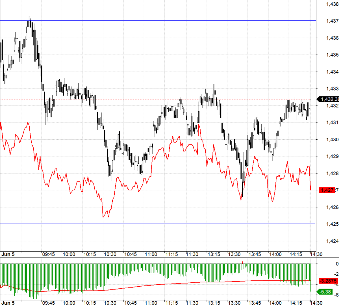Click the 0 level on the indicator scale
Screen dimensions: 339x305
click(337, 264)
